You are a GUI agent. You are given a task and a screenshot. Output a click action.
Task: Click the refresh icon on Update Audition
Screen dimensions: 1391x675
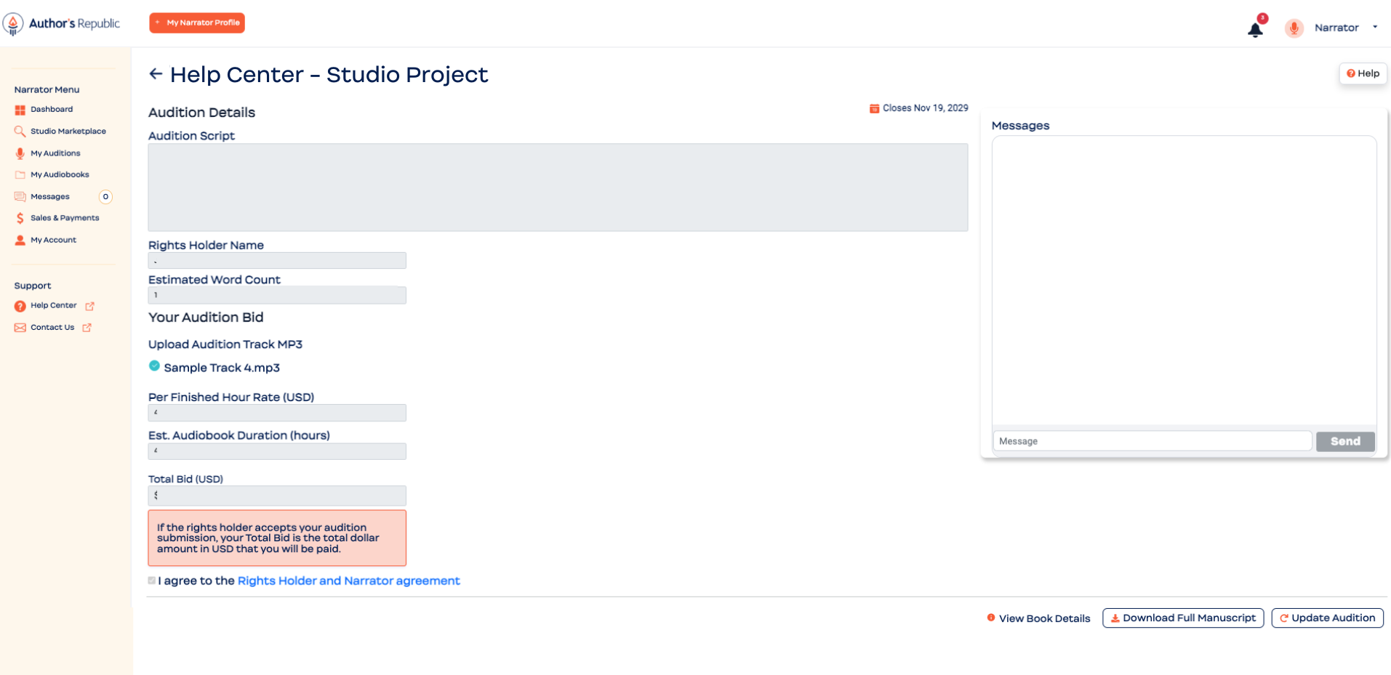[x=1284, y=618]
